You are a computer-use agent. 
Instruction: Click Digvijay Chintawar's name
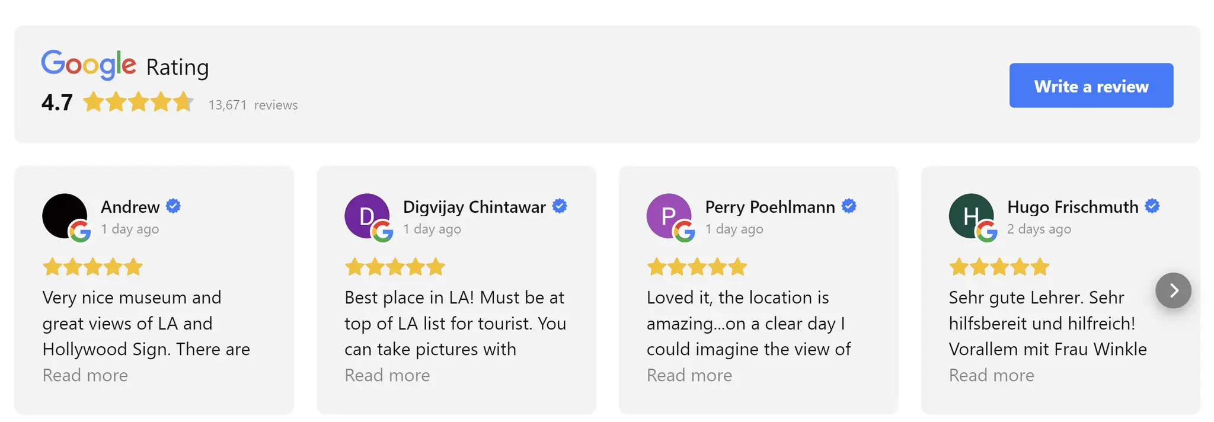click(x=474, y=207)
